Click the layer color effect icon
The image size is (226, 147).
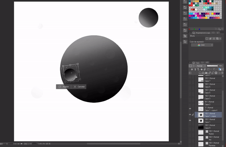(x=217, y=39)
